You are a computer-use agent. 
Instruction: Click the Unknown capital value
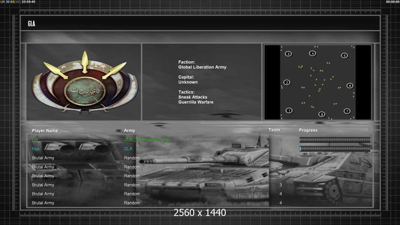point(188,82)
